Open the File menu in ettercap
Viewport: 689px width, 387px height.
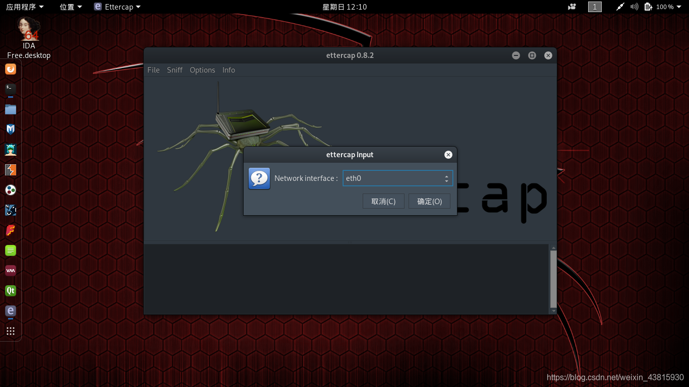click(153, 70)
